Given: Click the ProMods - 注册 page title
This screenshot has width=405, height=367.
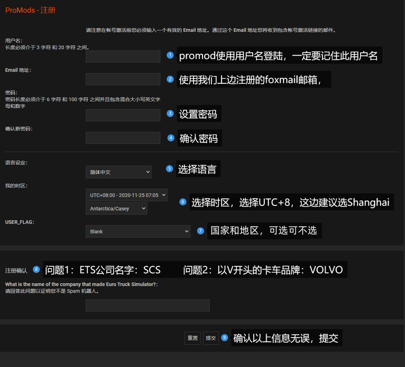Looking at the screenshot, I should pyautogui.click(x=30, y=10).
